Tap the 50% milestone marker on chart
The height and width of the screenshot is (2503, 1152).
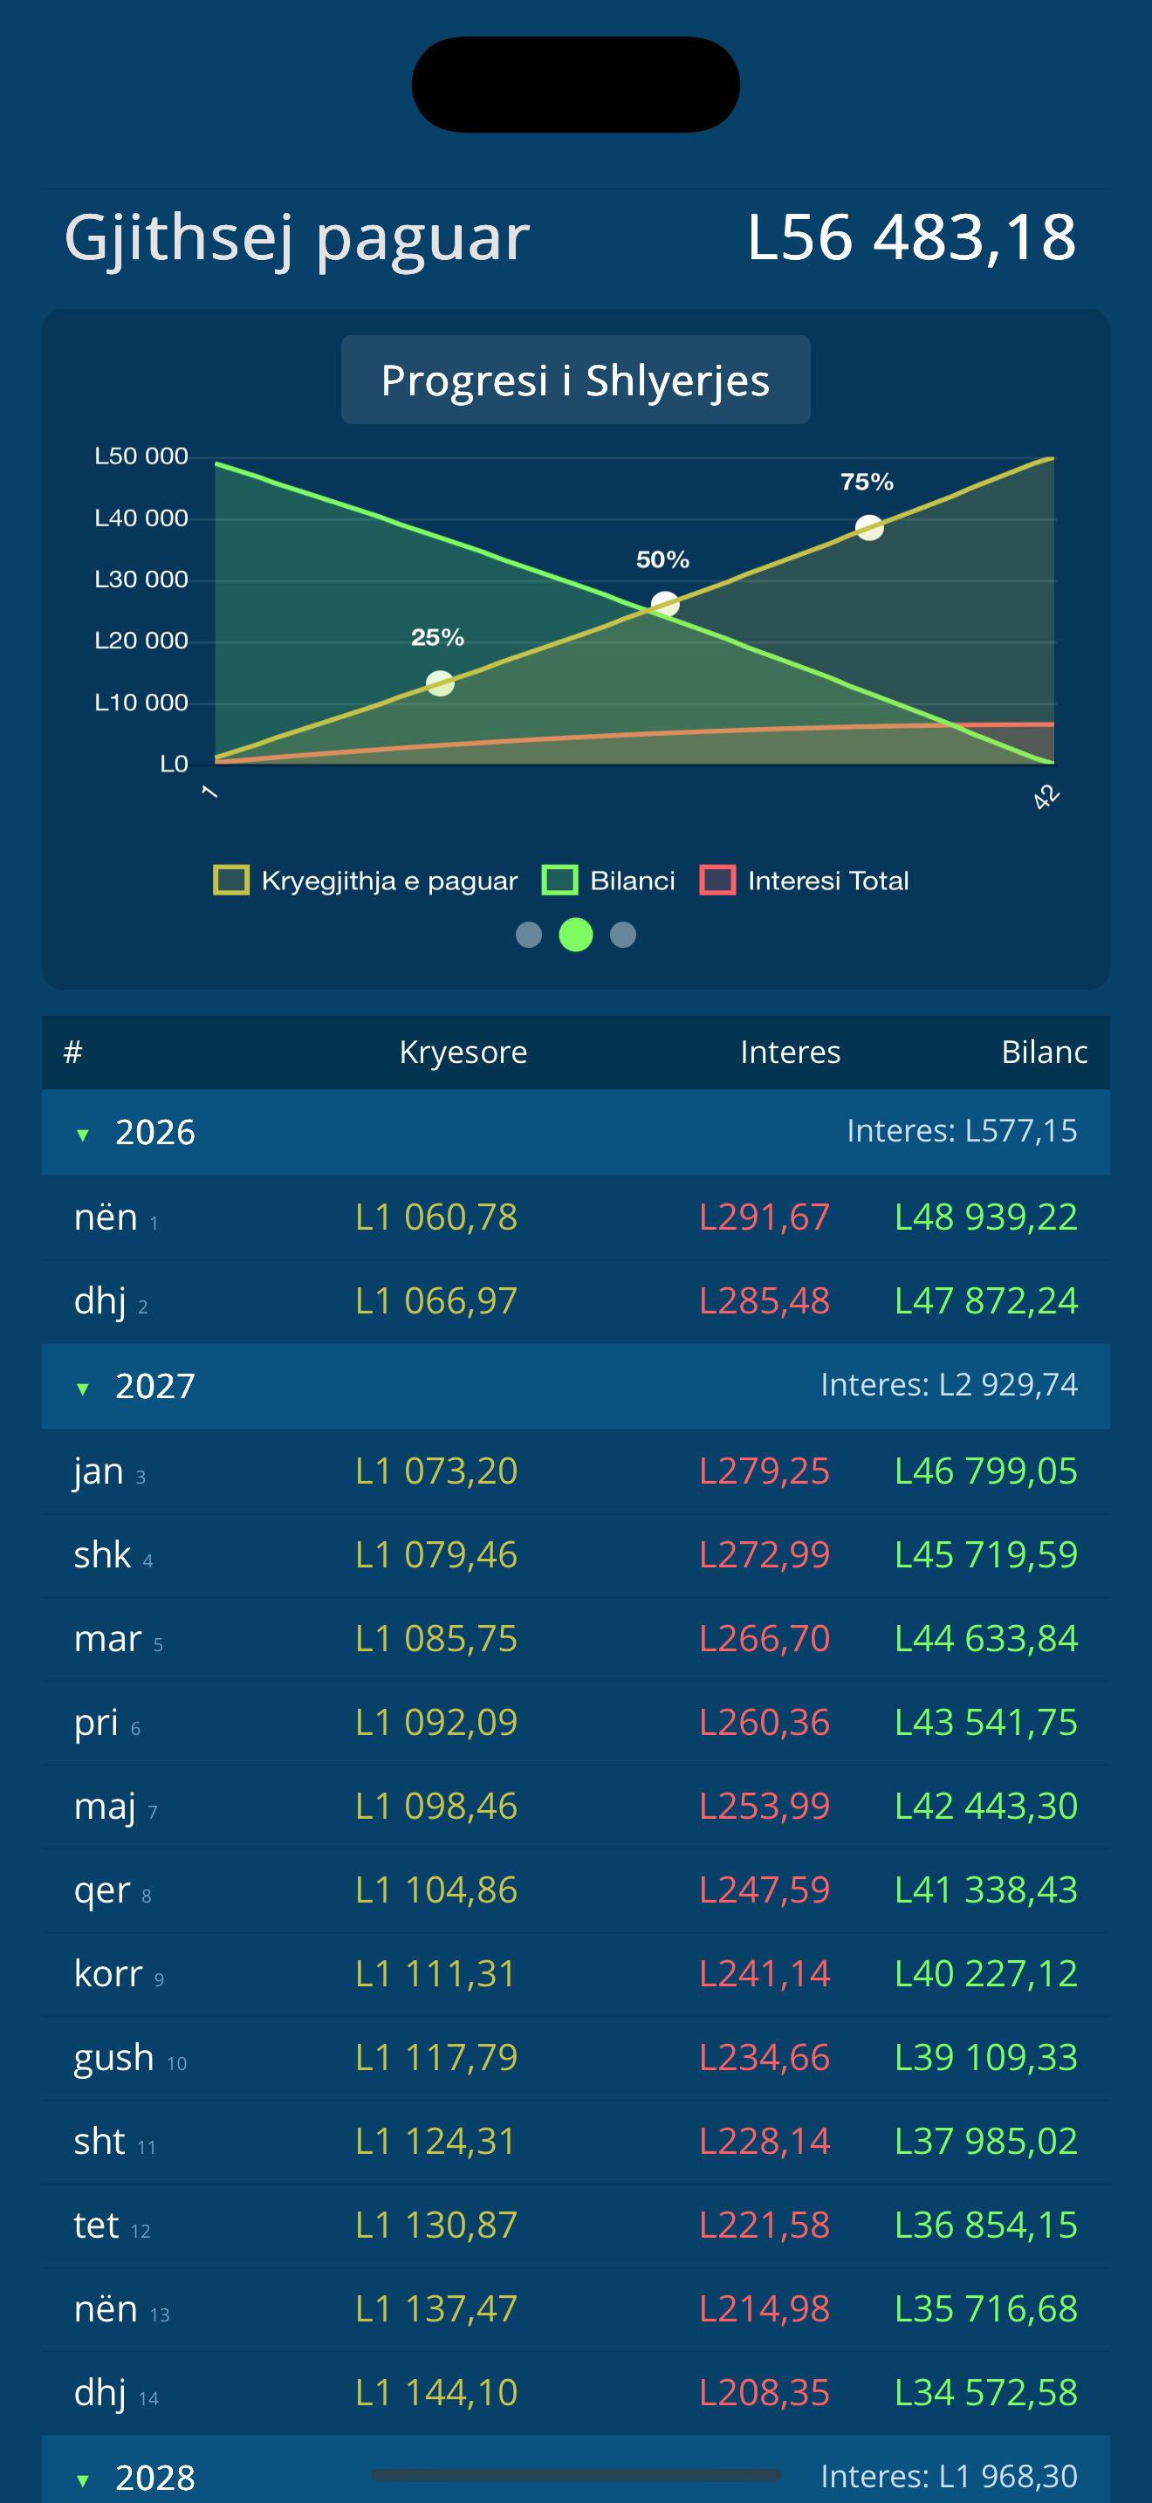[x=664, y=605]
